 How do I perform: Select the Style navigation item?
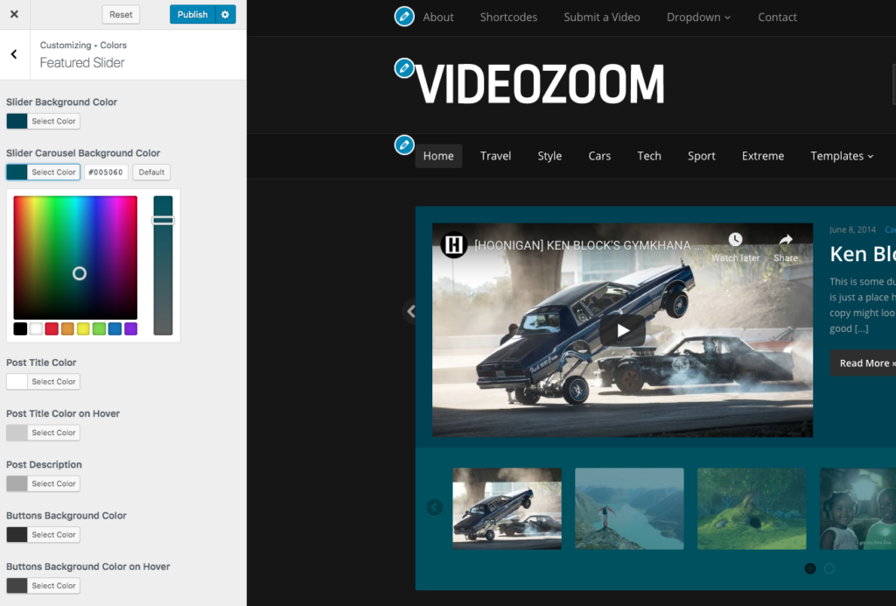click(x=549, y=156)
